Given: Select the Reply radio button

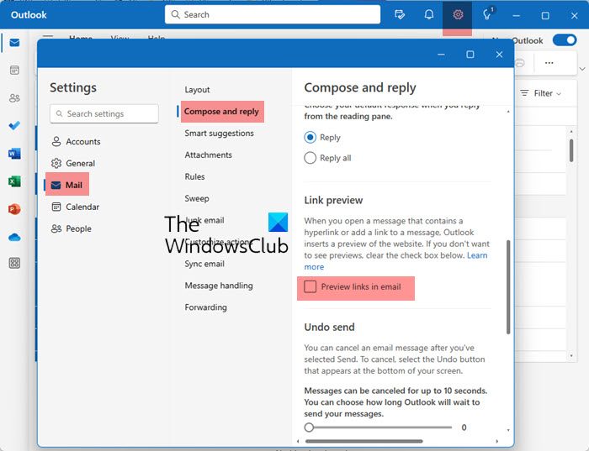Looking at the screenshot, I should point(310,137).
